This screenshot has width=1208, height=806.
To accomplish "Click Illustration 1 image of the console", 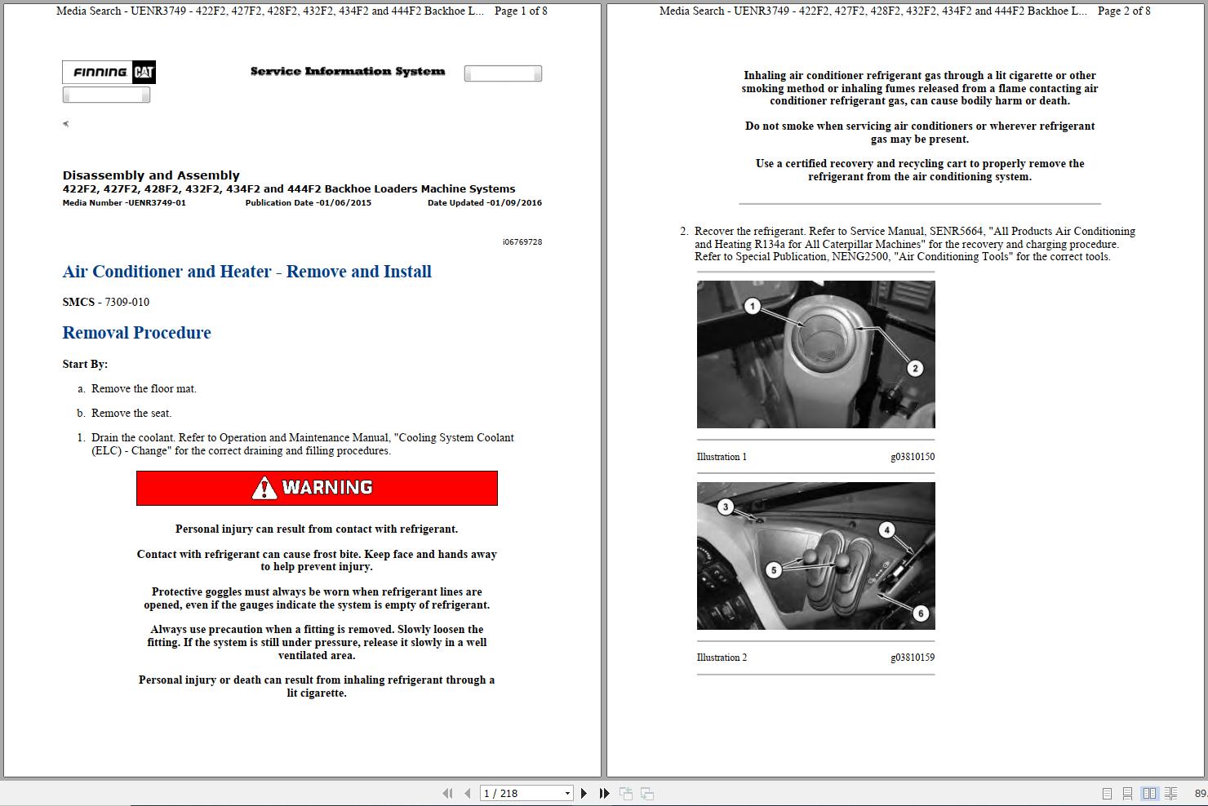I will point(815,354).
